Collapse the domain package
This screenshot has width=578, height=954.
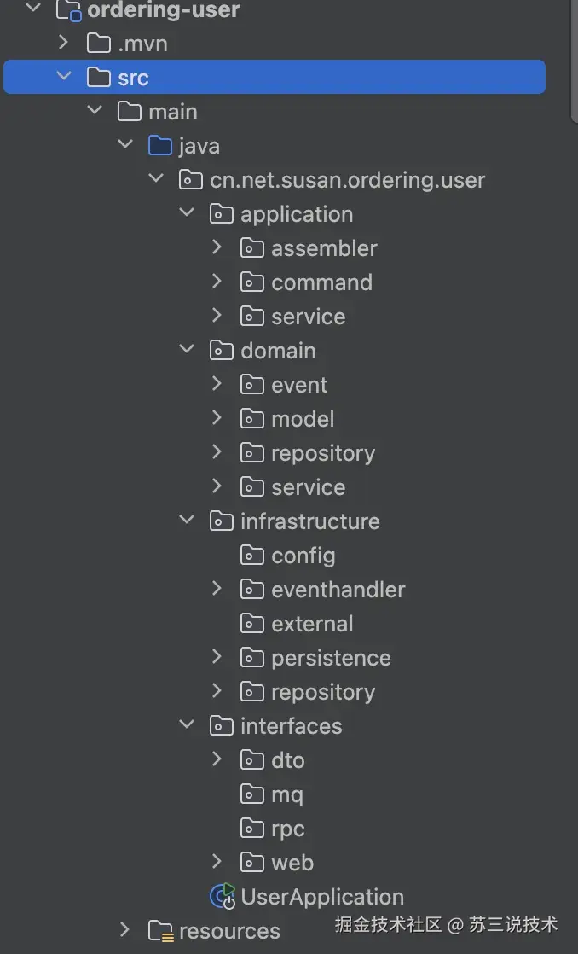pyautogui.click(x=187, y=350)
